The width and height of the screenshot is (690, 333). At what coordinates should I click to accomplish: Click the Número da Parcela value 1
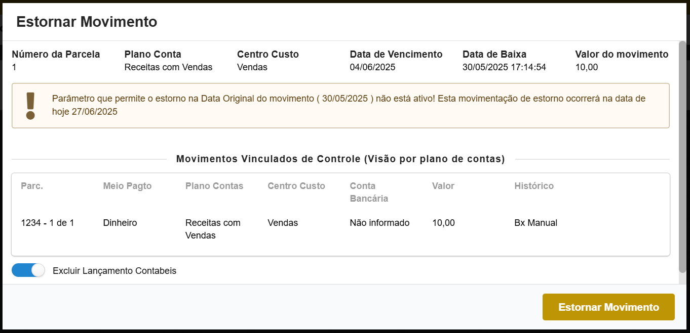[x=15, y=67]
